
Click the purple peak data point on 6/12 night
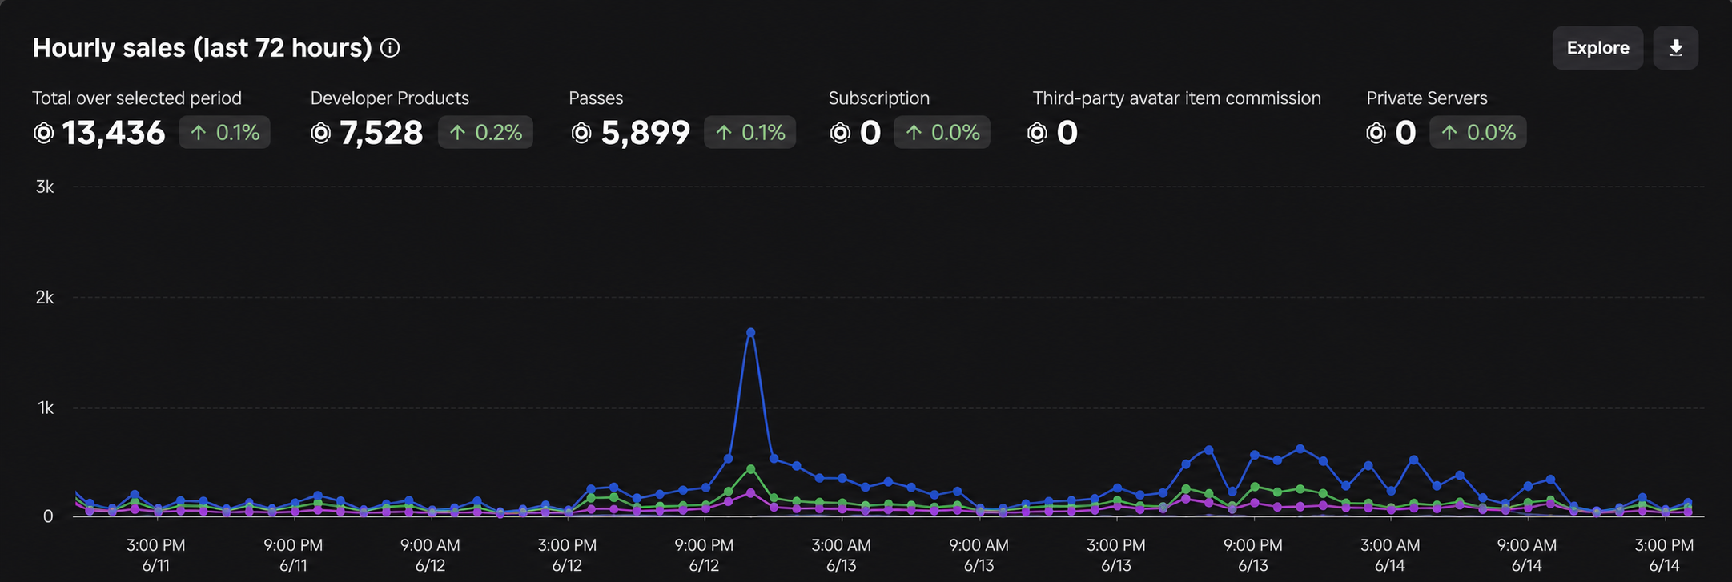(750, 493)
